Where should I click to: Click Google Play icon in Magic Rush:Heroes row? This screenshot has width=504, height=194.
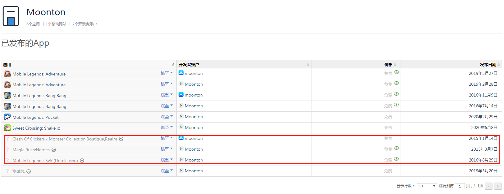coord(181,149)
